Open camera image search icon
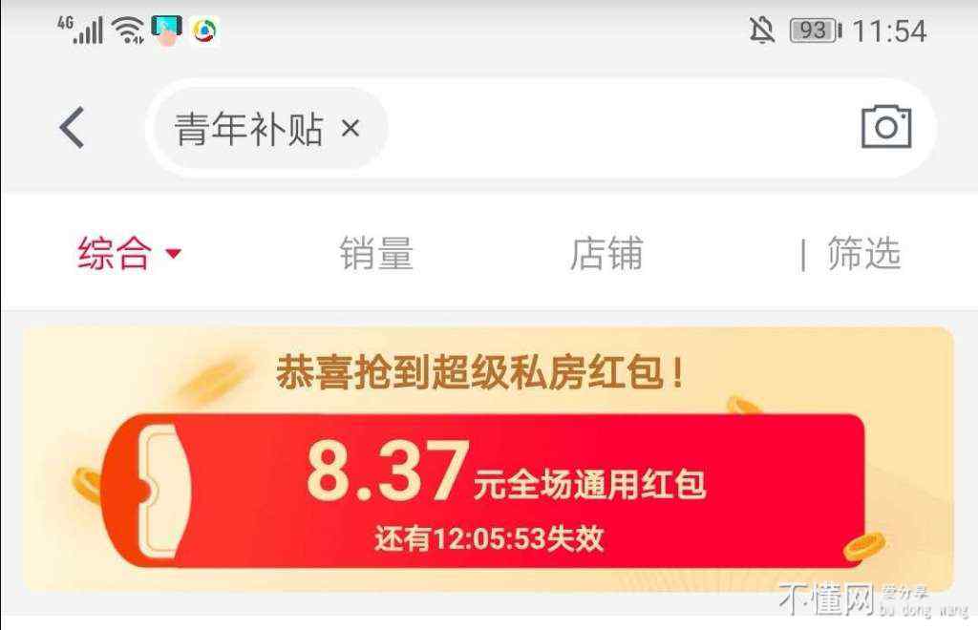The image size is (978, 630). pos(886,127)
